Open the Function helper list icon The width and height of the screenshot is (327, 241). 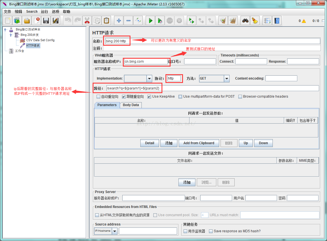[267, 21]
